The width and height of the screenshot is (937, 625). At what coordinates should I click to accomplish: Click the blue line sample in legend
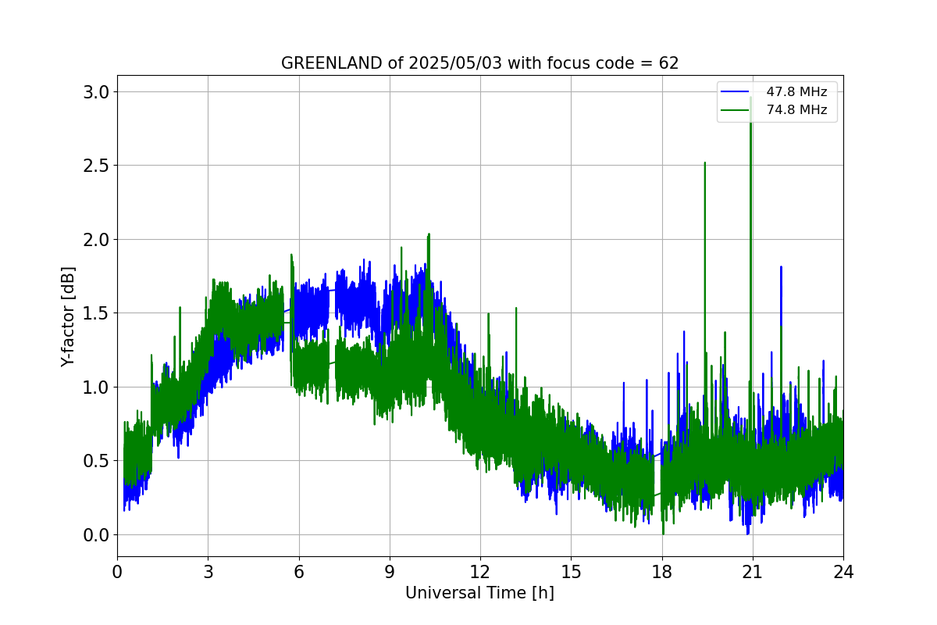[736, 92]
